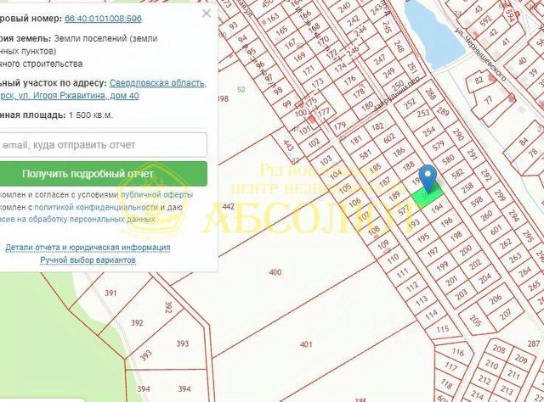Open the публичной оферты link

pos(156,194)
